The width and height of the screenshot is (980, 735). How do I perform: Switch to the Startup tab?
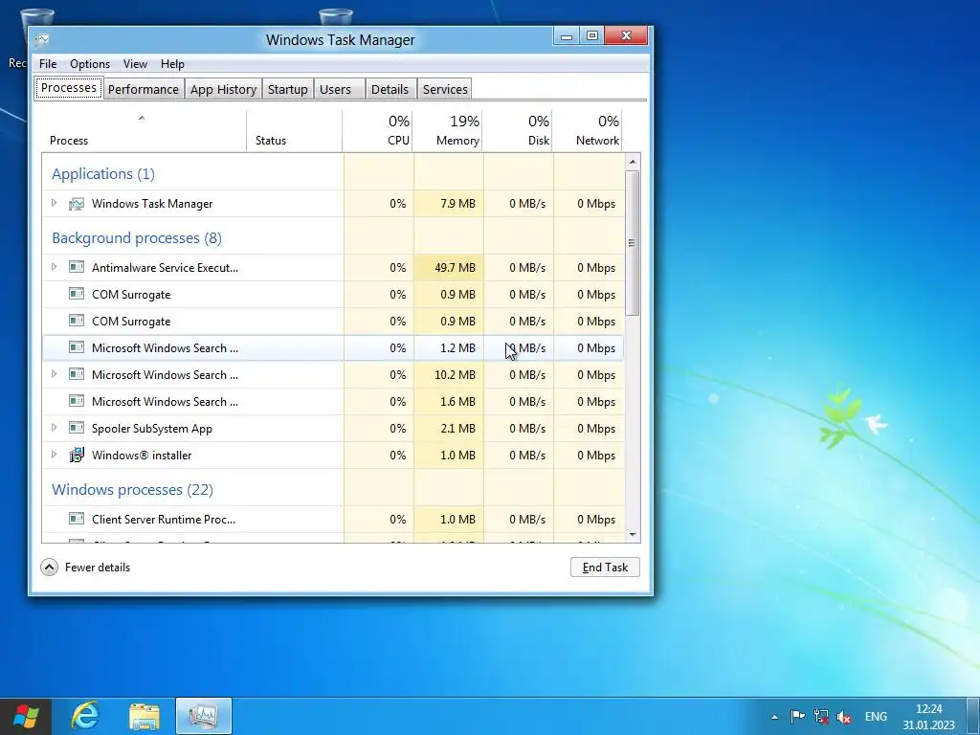[287, 89]
